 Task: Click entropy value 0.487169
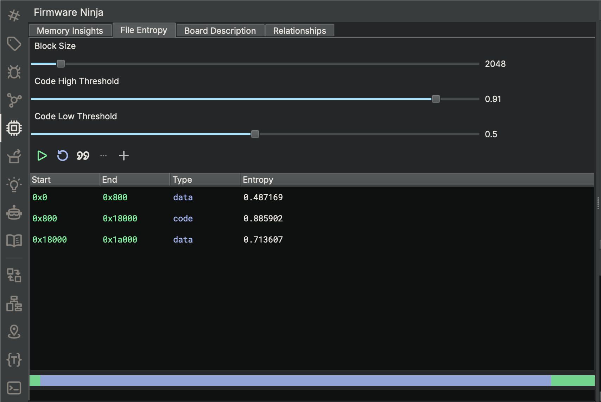pyautogui.click(x=263, y=197)
